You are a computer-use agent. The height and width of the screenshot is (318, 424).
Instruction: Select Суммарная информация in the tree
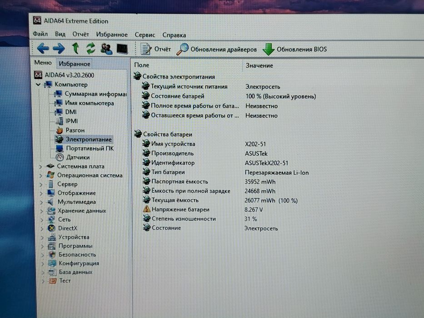tap(95, 94)
